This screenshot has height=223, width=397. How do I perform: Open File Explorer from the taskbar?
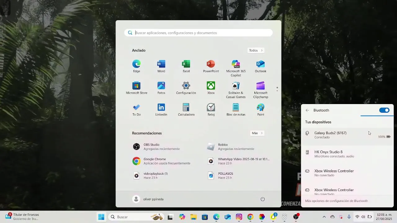194,217
